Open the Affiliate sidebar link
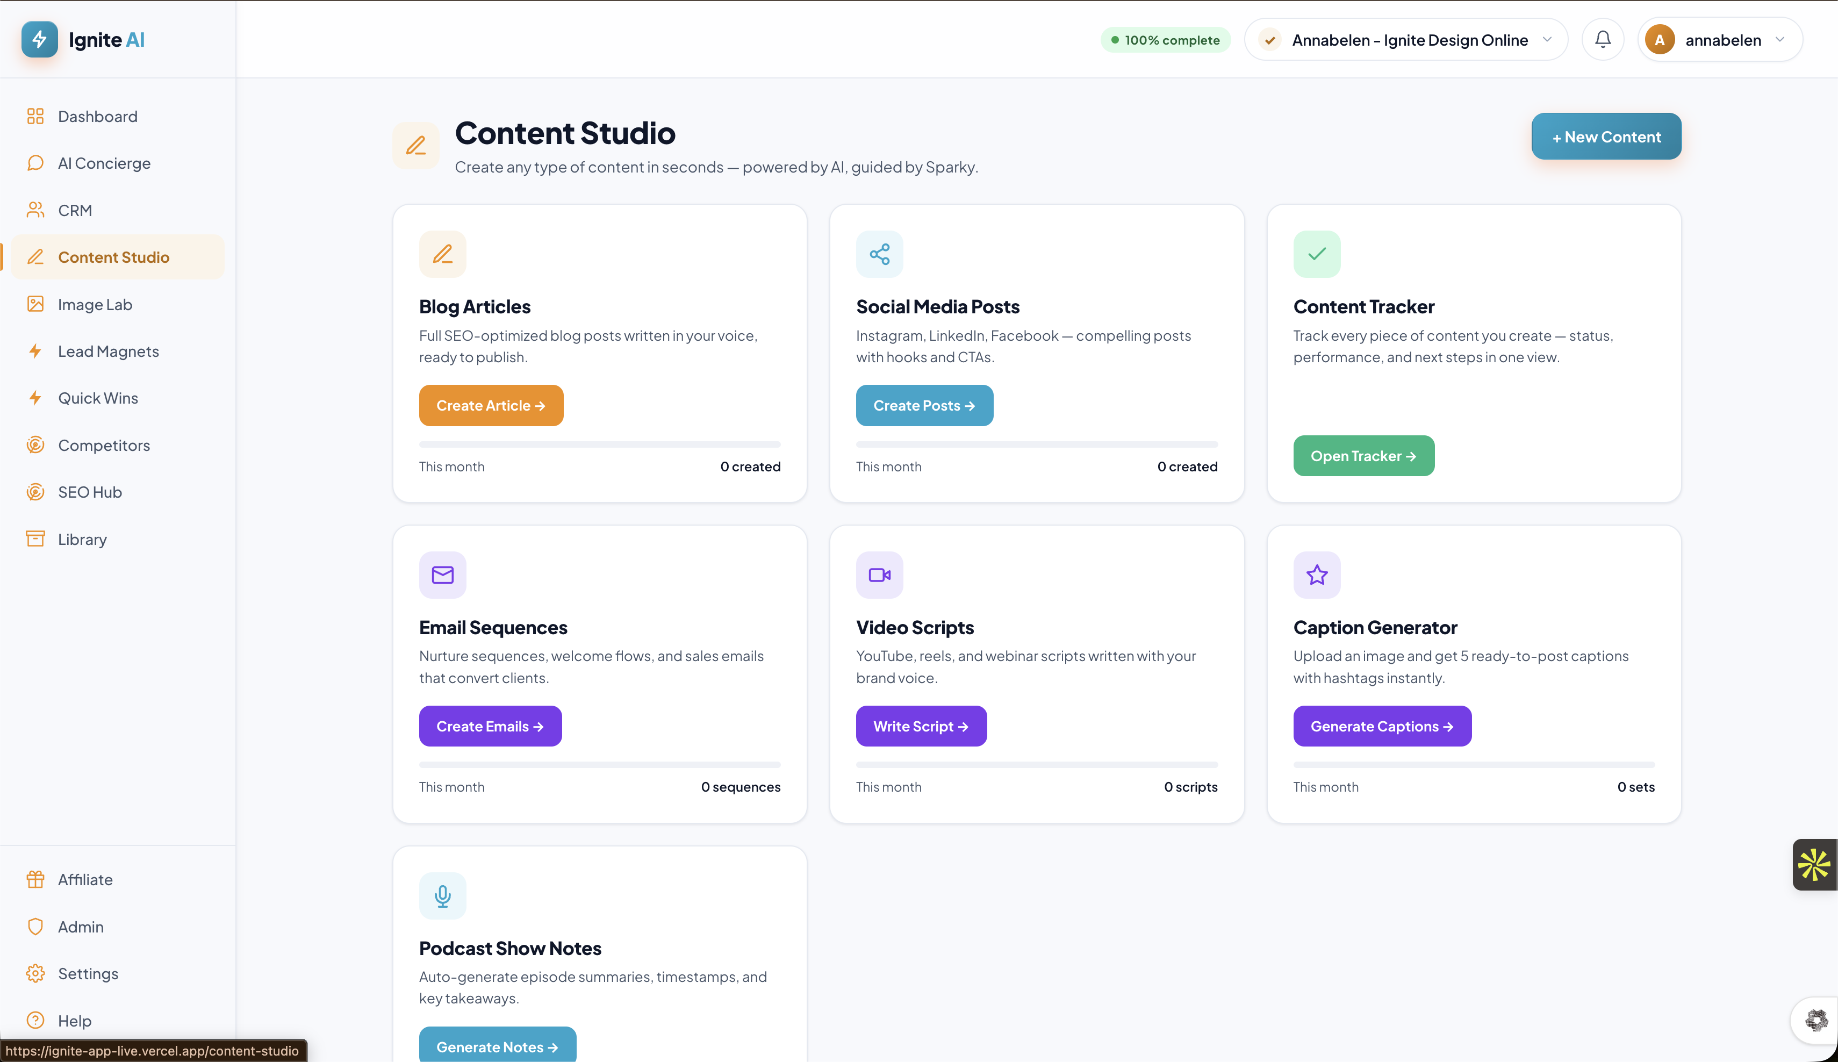The height and width of the screenshot is (1062, 1838). 117,880
